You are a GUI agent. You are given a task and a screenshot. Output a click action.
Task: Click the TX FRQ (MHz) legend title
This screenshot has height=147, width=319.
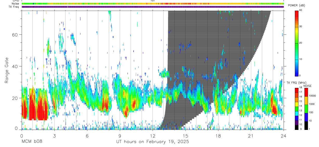(297, 83)
